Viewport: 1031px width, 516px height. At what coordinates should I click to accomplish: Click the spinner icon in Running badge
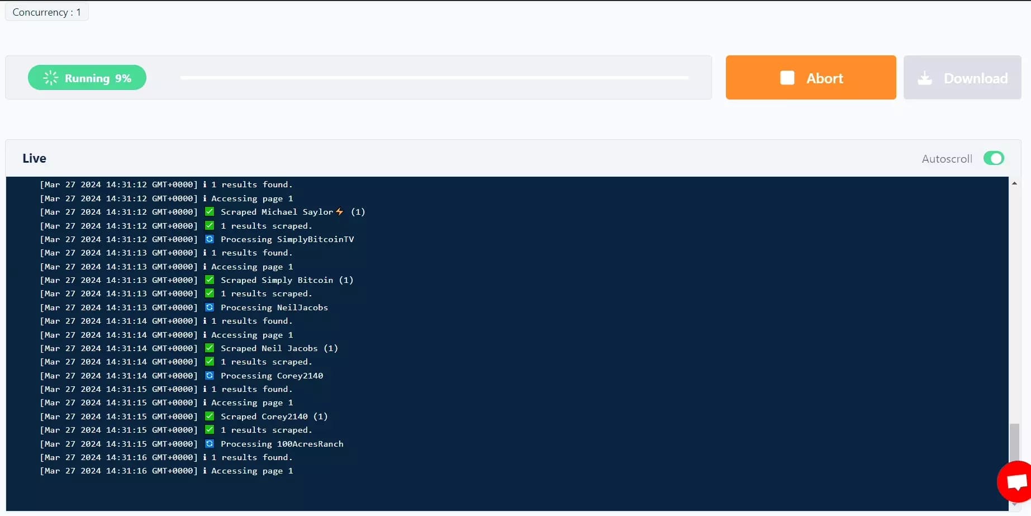tap(50, 78)
